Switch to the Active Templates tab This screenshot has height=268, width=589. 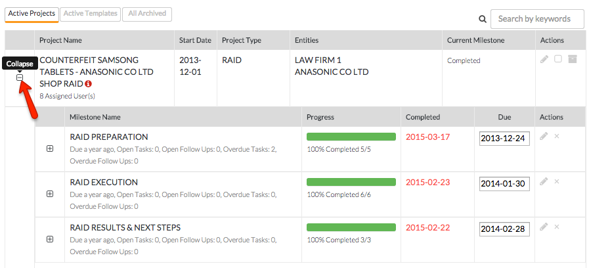91,13
